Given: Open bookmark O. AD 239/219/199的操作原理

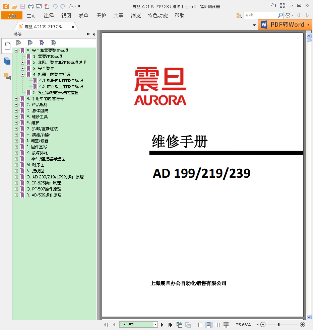Looking at the screenshot, I should tap(55, 177).
